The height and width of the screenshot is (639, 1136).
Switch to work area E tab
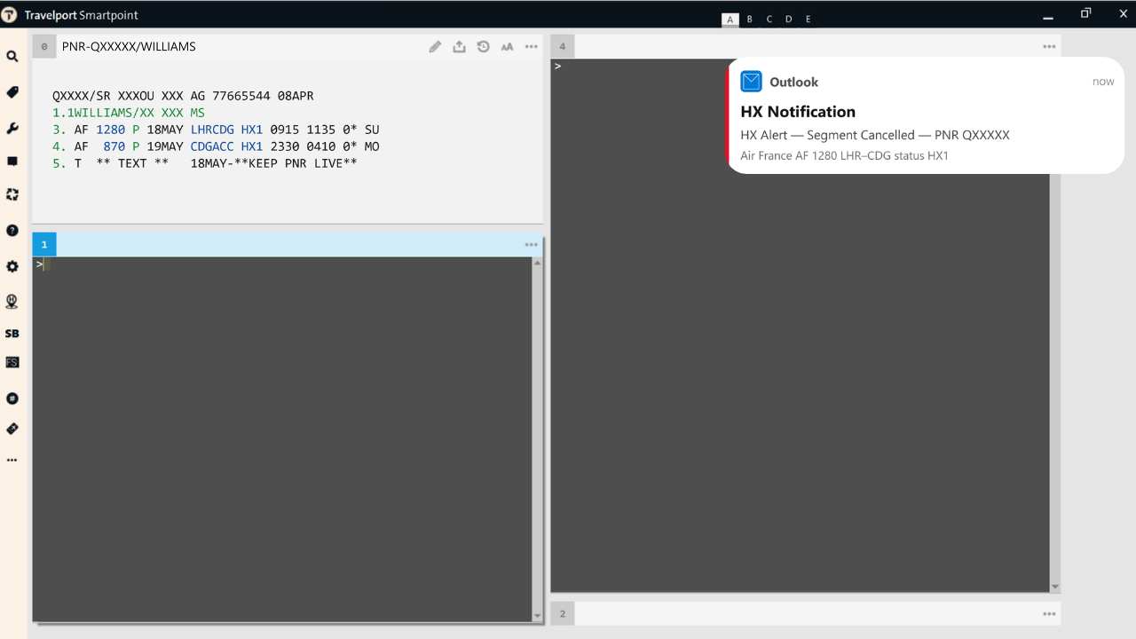click(809, 20)
